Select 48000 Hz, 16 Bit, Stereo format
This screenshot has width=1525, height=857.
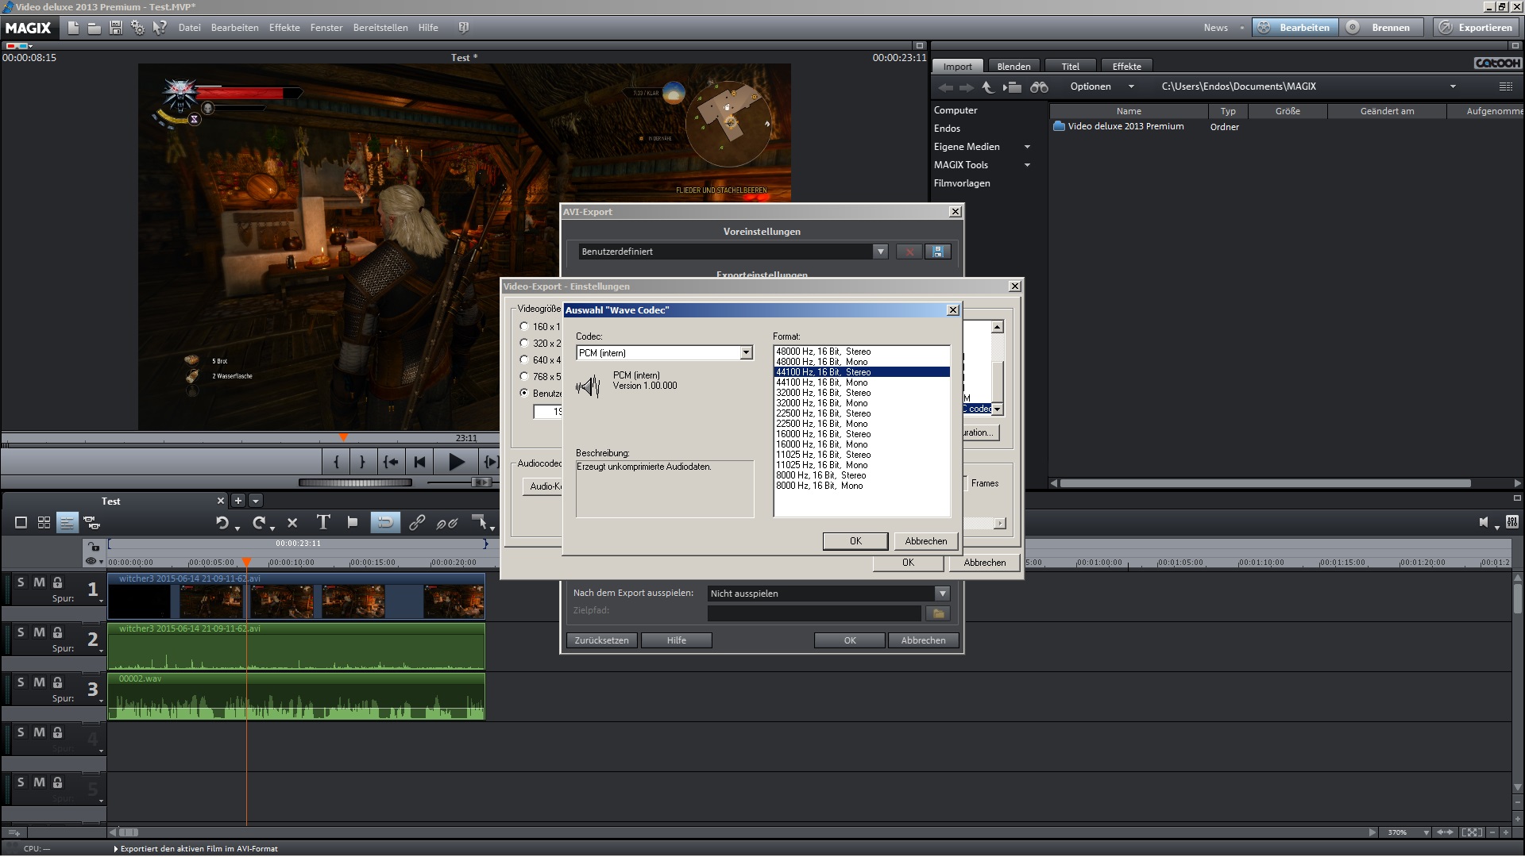click(x=862, y=352)
